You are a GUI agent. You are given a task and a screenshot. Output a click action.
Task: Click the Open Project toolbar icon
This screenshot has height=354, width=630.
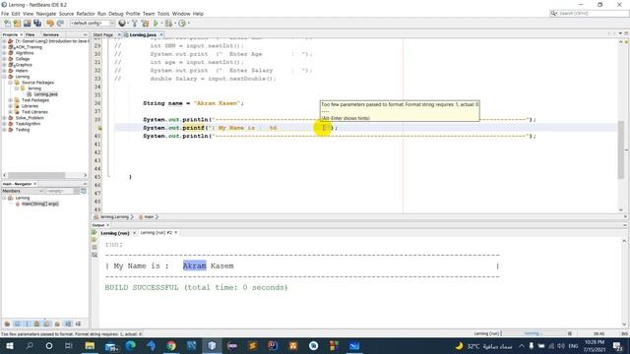tap(27, 24)
